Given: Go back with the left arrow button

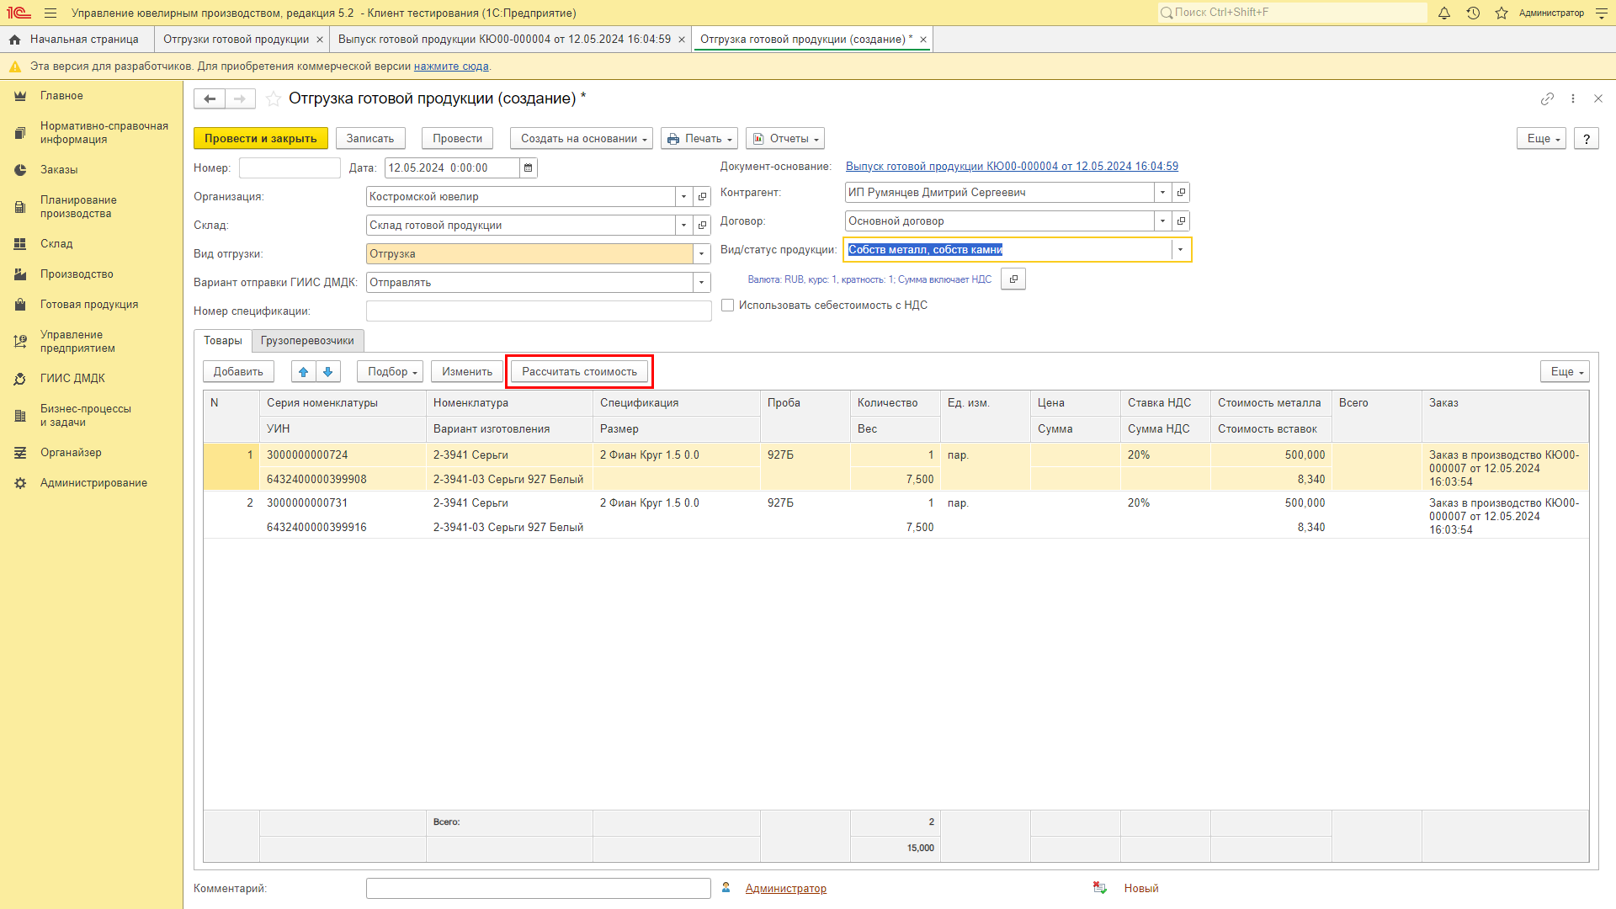Looking at the screenshot, I should tap(210, 98).
